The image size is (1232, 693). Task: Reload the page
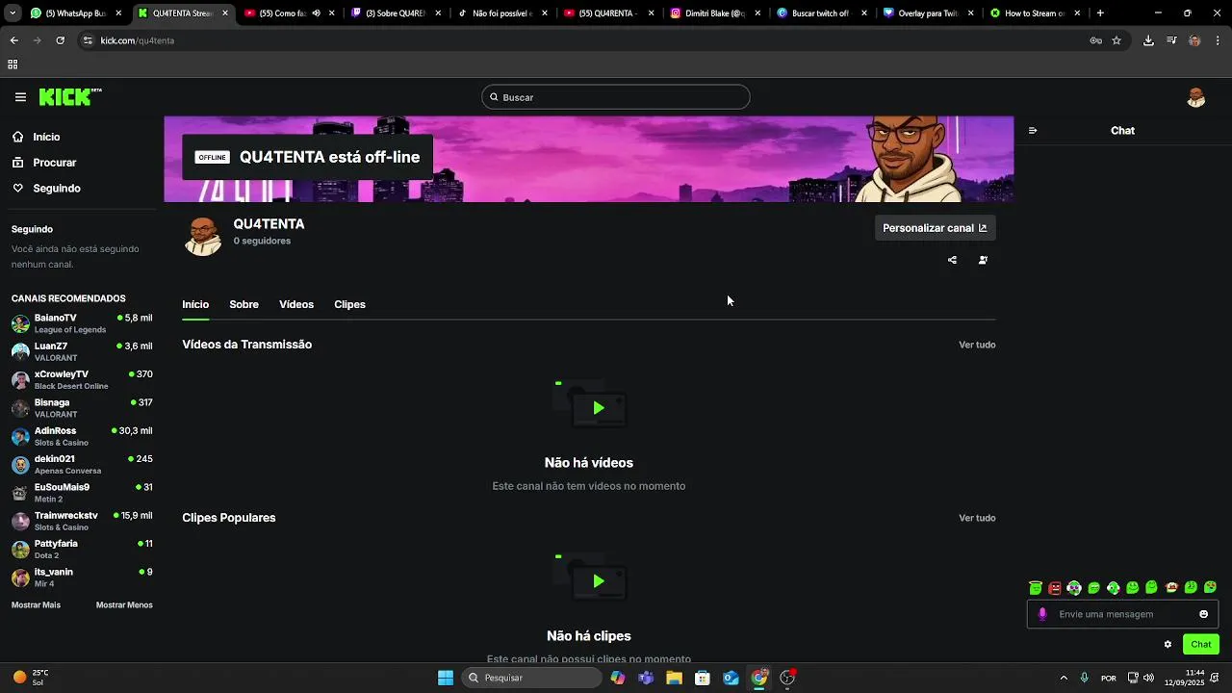[x=60, y=40]
